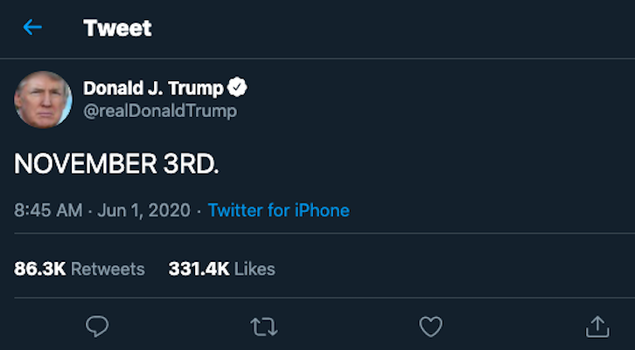Click the 3RD. text in the tweet
635x350 pixels.
[x=192, y=164]
